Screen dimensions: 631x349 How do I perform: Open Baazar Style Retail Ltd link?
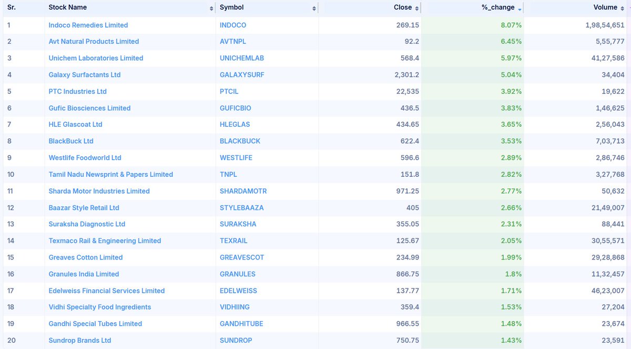point(84,207)
